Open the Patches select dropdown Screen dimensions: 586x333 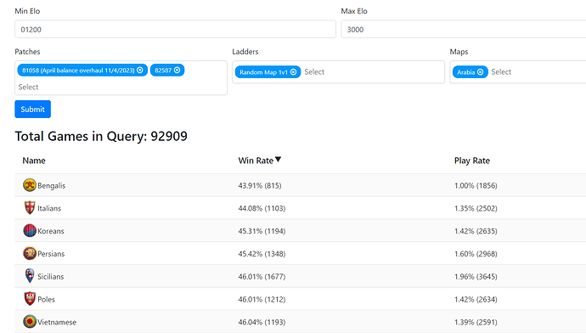point(121,87)
